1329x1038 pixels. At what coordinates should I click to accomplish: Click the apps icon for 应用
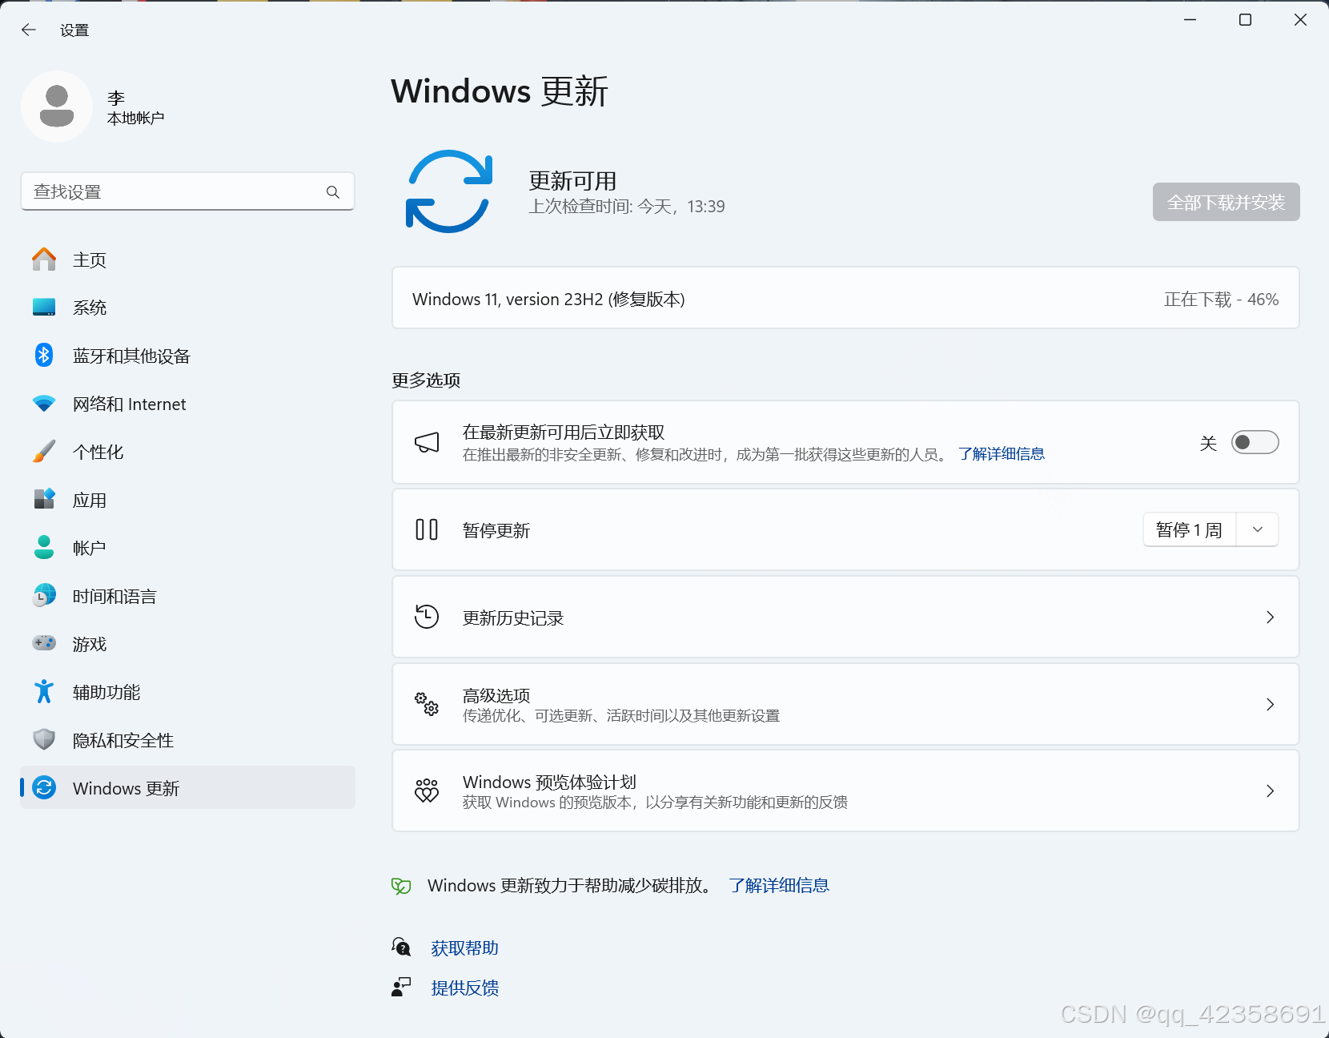[44, 499]
